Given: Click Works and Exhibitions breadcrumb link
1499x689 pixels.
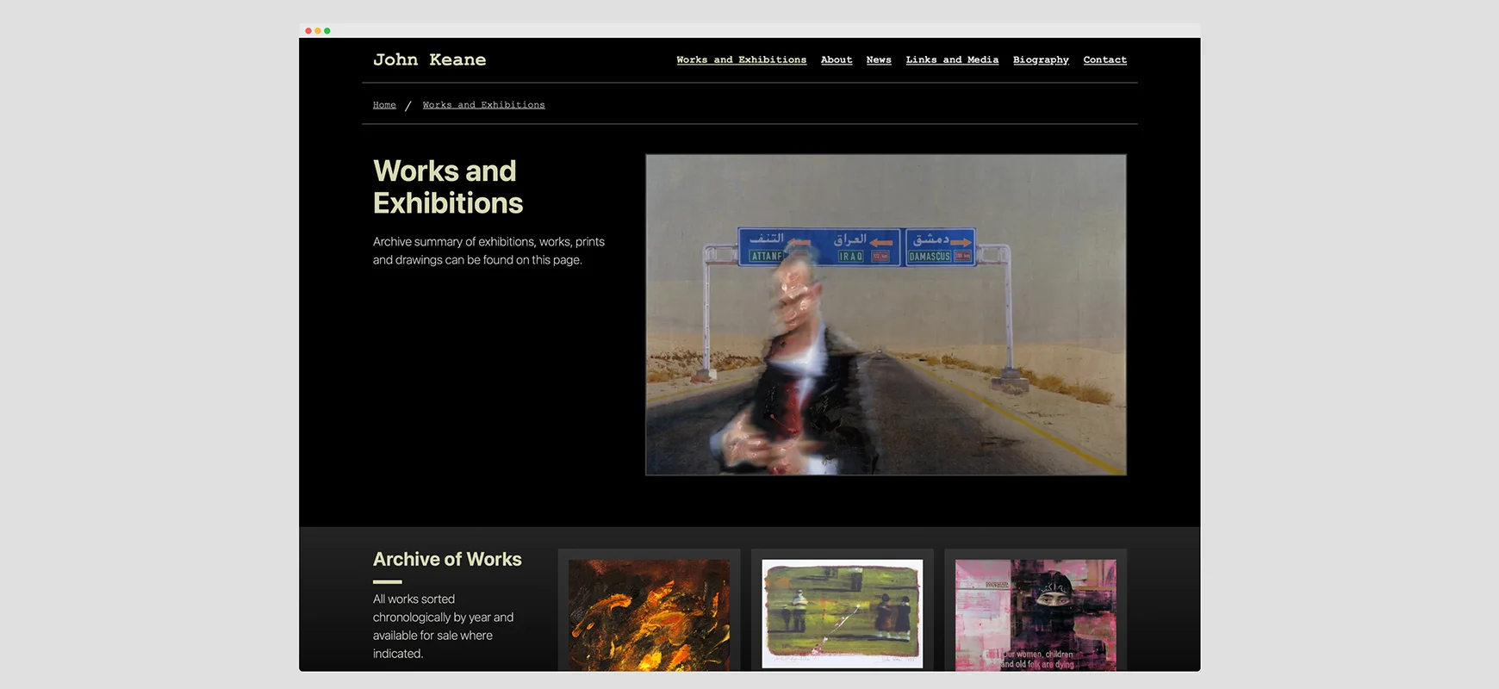Looking at the screenshot, I should coord(483,105).
